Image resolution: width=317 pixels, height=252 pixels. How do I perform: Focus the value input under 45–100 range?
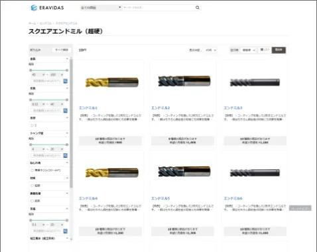[47, 81]
